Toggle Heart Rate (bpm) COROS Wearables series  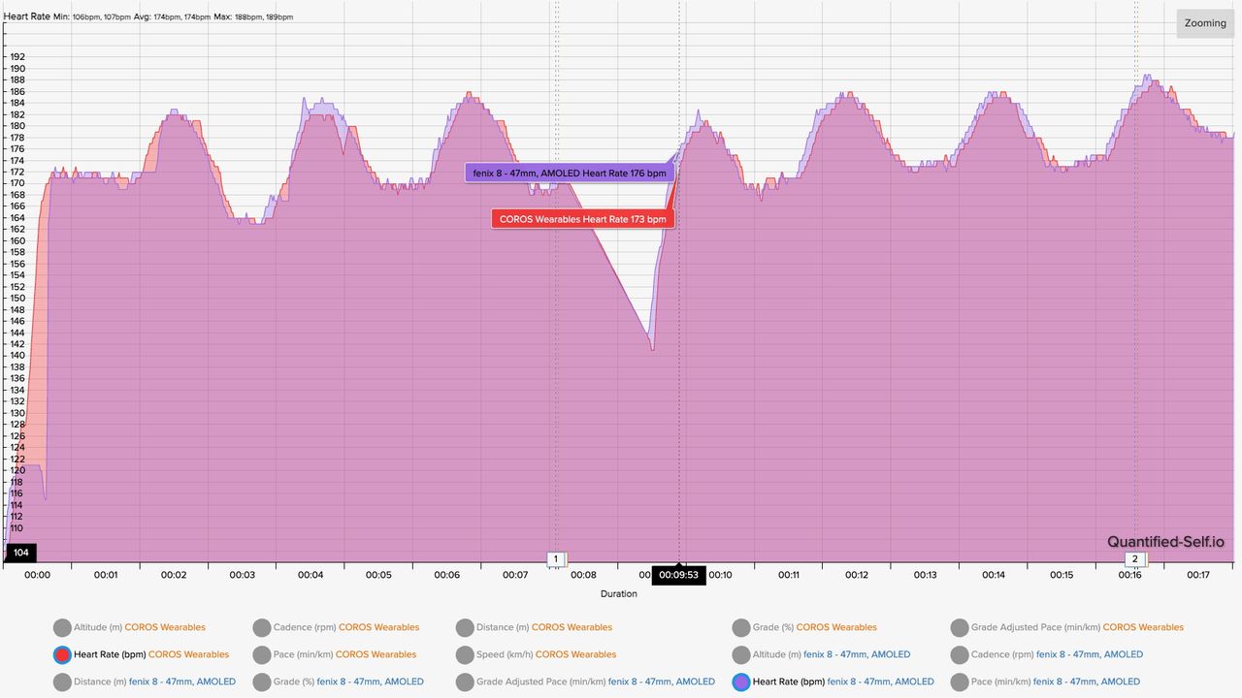[x=142, y=654]
